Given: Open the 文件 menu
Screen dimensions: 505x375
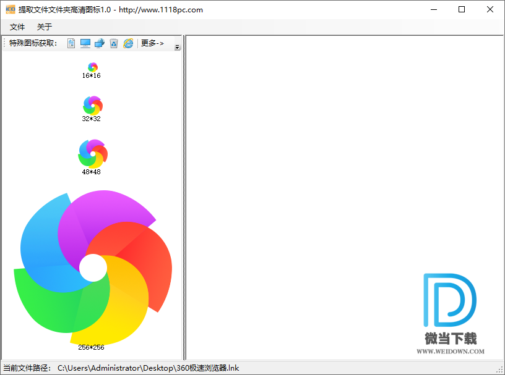Looking at the screenshot, I should (17, 27).
